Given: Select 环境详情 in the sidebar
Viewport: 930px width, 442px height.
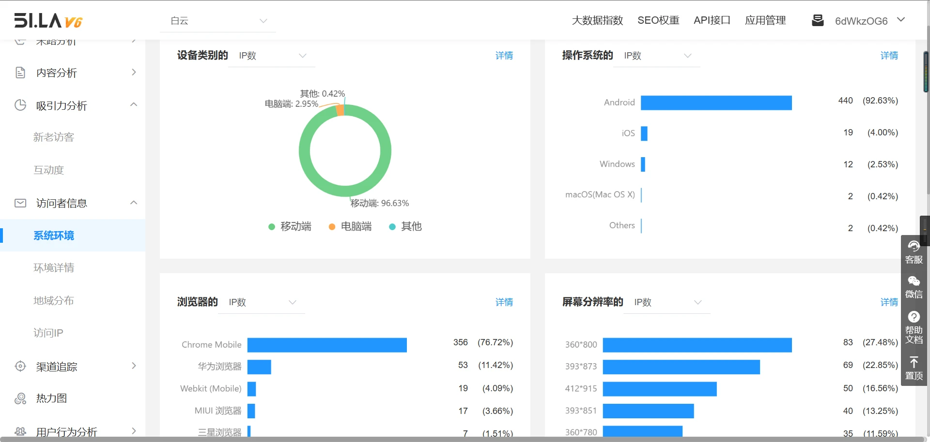Looking at the screenshot, I should point(54,268).
